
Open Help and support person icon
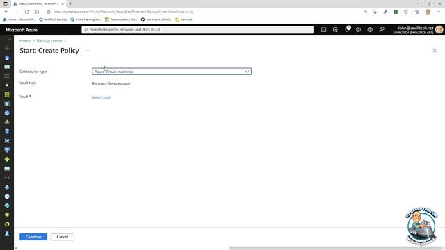tap(7, 233)
